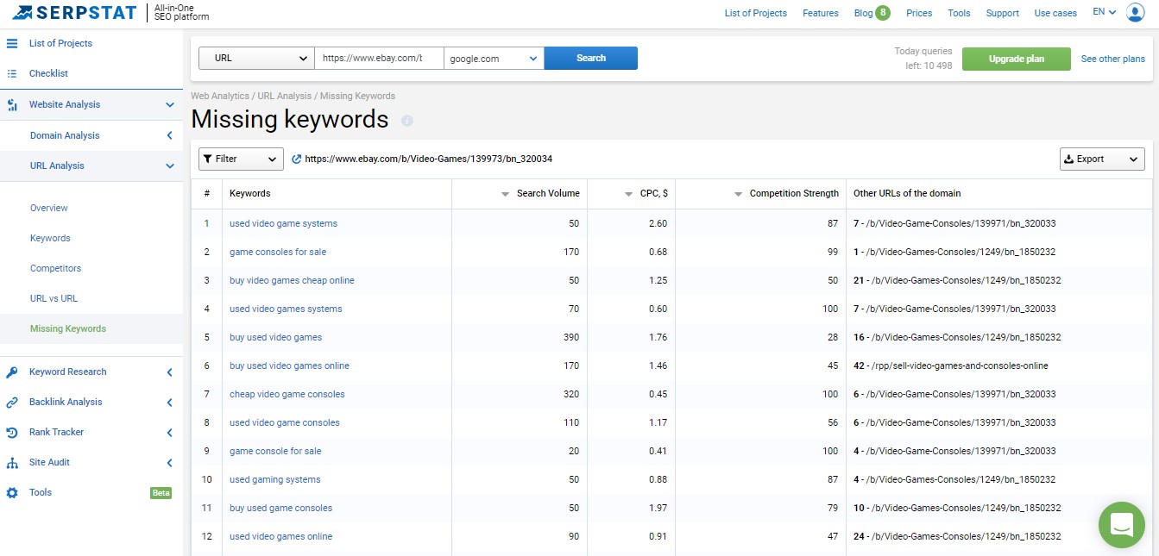Click the Keyword Research key icon
This screenshot has width=1159, height=556.
pyautogui.click(x=12, y=372)
